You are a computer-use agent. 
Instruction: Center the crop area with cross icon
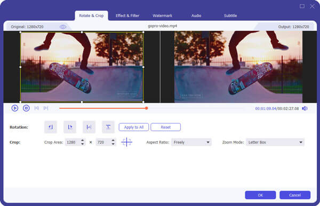pyautogui.click(x=127, y=142)
